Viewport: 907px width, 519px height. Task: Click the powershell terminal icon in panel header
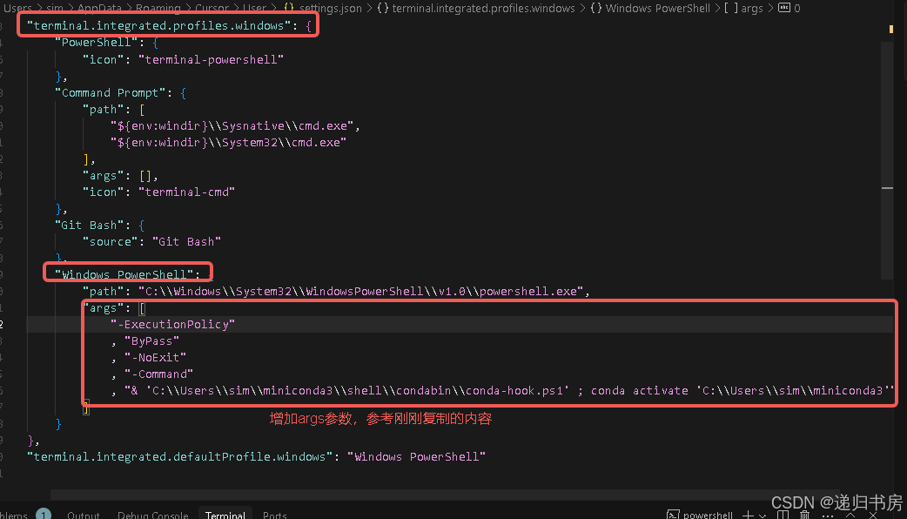[673, 515]
